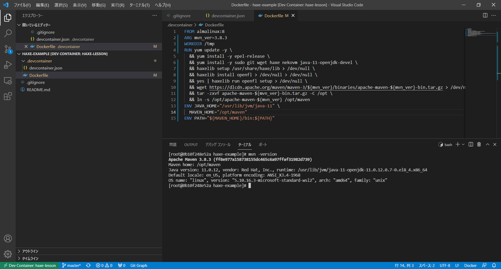Viewport: 501px width, 269px height.
Task: Open the ヘルプ(H) menu
Action: [x=162, y=5]
